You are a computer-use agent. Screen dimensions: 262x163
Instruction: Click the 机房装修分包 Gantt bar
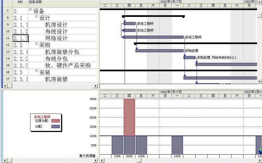point(159,51)
